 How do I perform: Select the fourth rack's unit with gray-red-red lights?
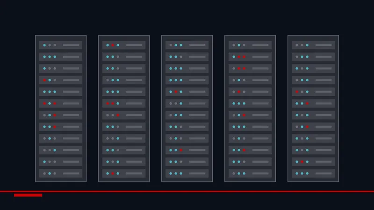click(250, 68)
